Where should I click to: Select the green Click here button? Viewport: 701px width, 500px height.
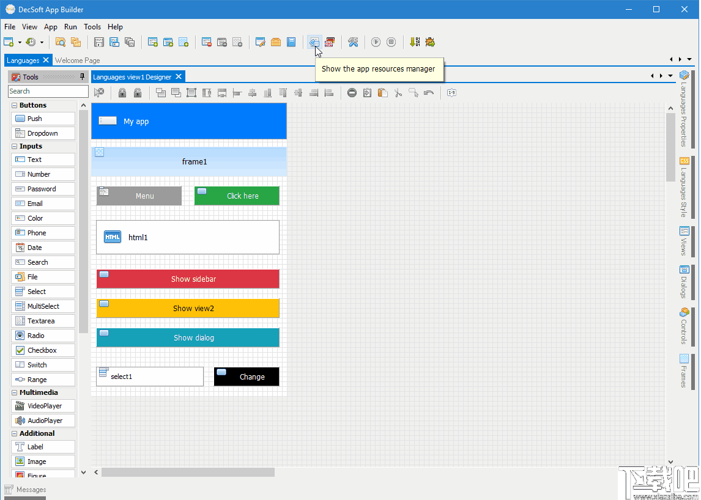(x=237, y=196)
